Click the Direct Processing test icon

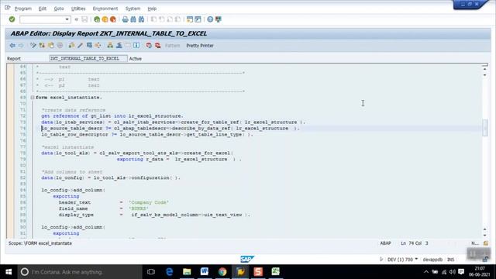click(x=89, y=46)
